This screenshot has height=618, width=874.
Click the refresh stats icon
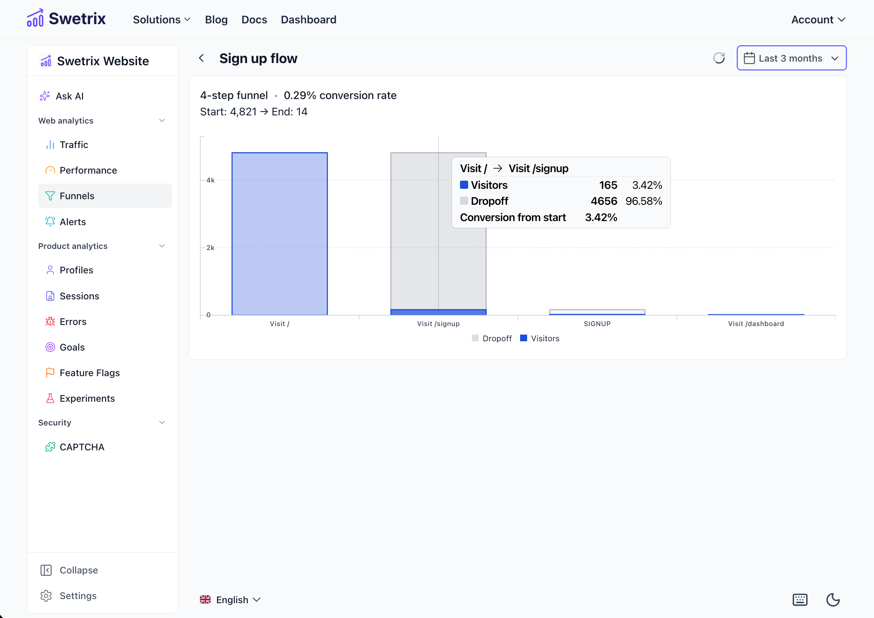[719, 58]
